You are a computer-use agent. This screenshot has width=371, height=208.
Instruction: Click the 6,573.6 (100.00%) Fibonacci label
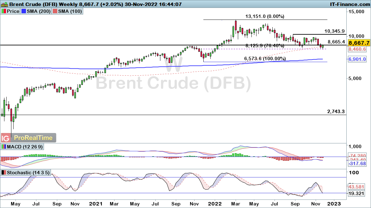click(265, 59)
